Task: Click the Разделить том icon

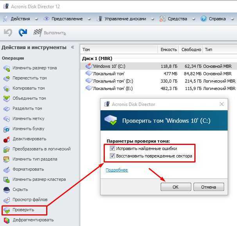Action: (x=7, y=109)
